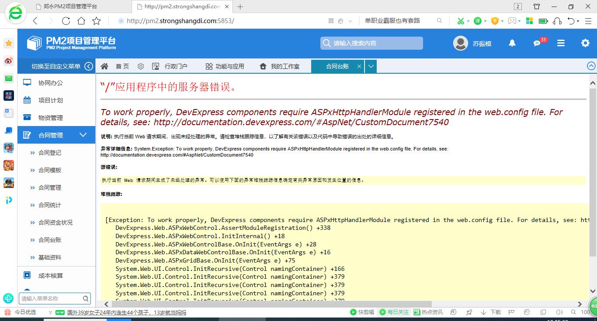Click the home icon beside 首页
Image resolution: width=597 pixels, height=321 pixels.
(104, 66)
